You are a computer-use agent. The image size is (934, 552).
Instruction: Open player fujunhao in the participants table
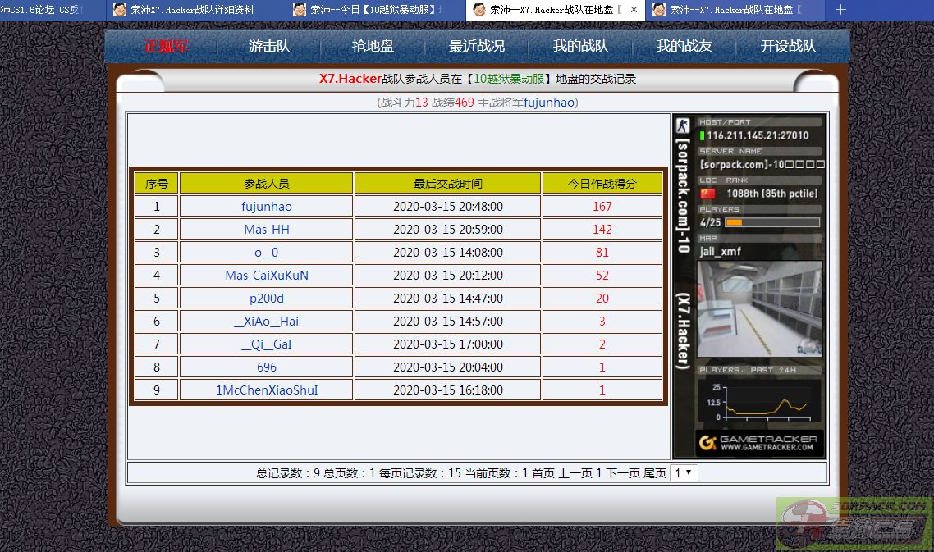267,207
